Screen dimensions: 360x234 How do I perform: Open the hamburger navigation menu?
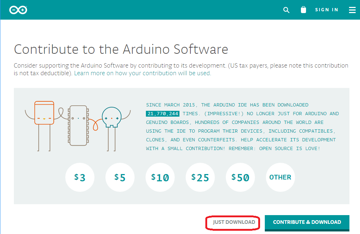pyautogui.click(x=352, y=10)
